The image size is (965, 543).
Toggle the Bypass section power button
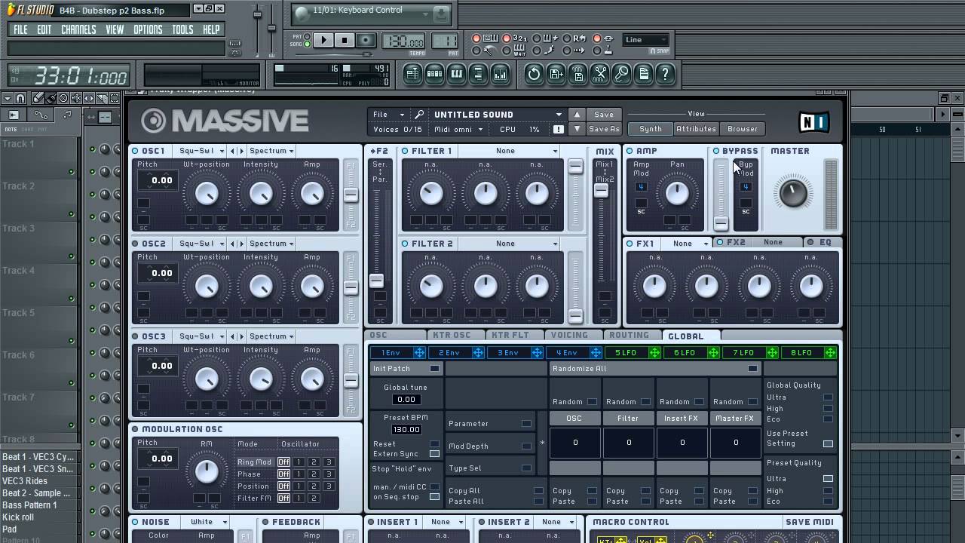click(716, 151)
